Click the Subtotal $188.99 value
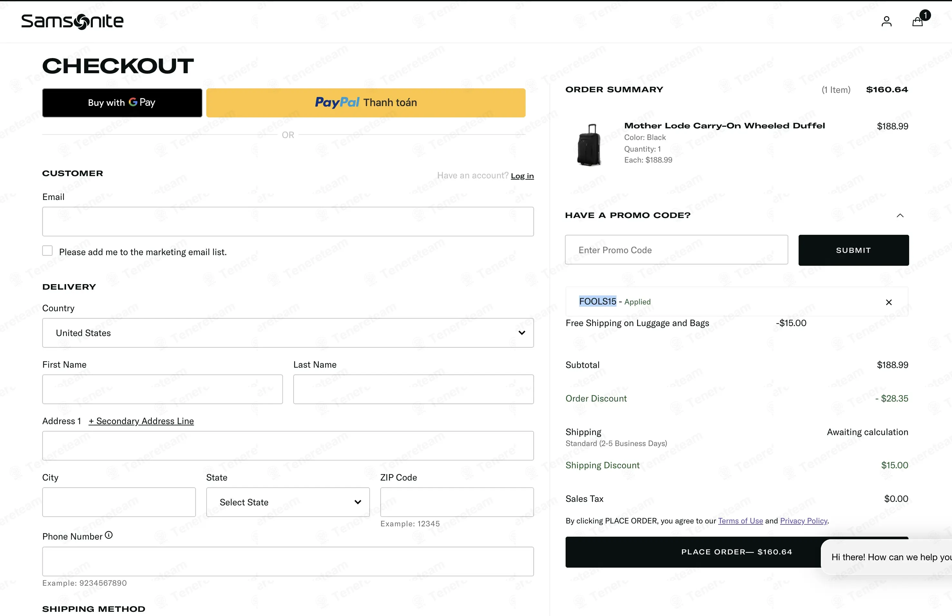This screenshot has height=616, width=952. point(892,365)
